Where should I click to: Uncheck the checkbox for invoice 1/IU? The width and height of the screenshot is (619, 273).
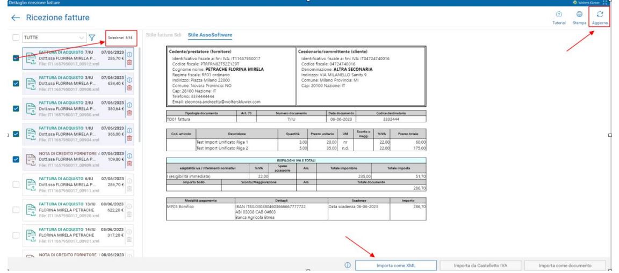(16, 134)
